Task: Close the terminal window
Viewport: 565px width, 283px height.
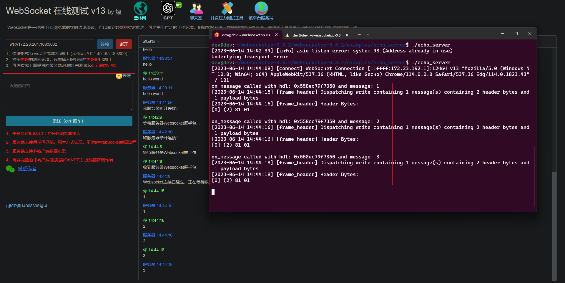Action: coord(530,34)
